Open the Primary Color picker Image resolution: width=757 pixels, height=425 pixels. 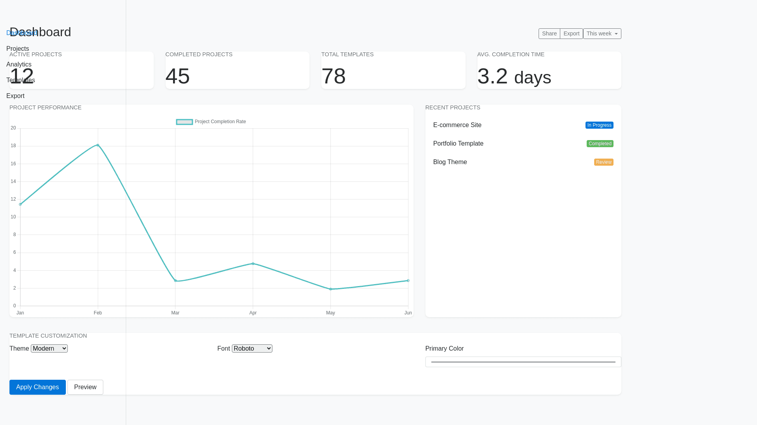[x=523, y=362]
